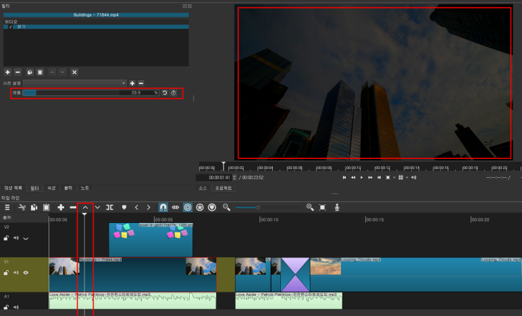Mute the V2 track
The height and width of the screenshot is (316, 522).
tap(16, 238)
